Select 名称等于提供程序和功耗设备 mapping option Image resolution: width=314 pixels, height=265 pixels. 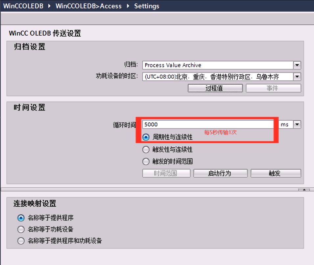coord(21,241)
